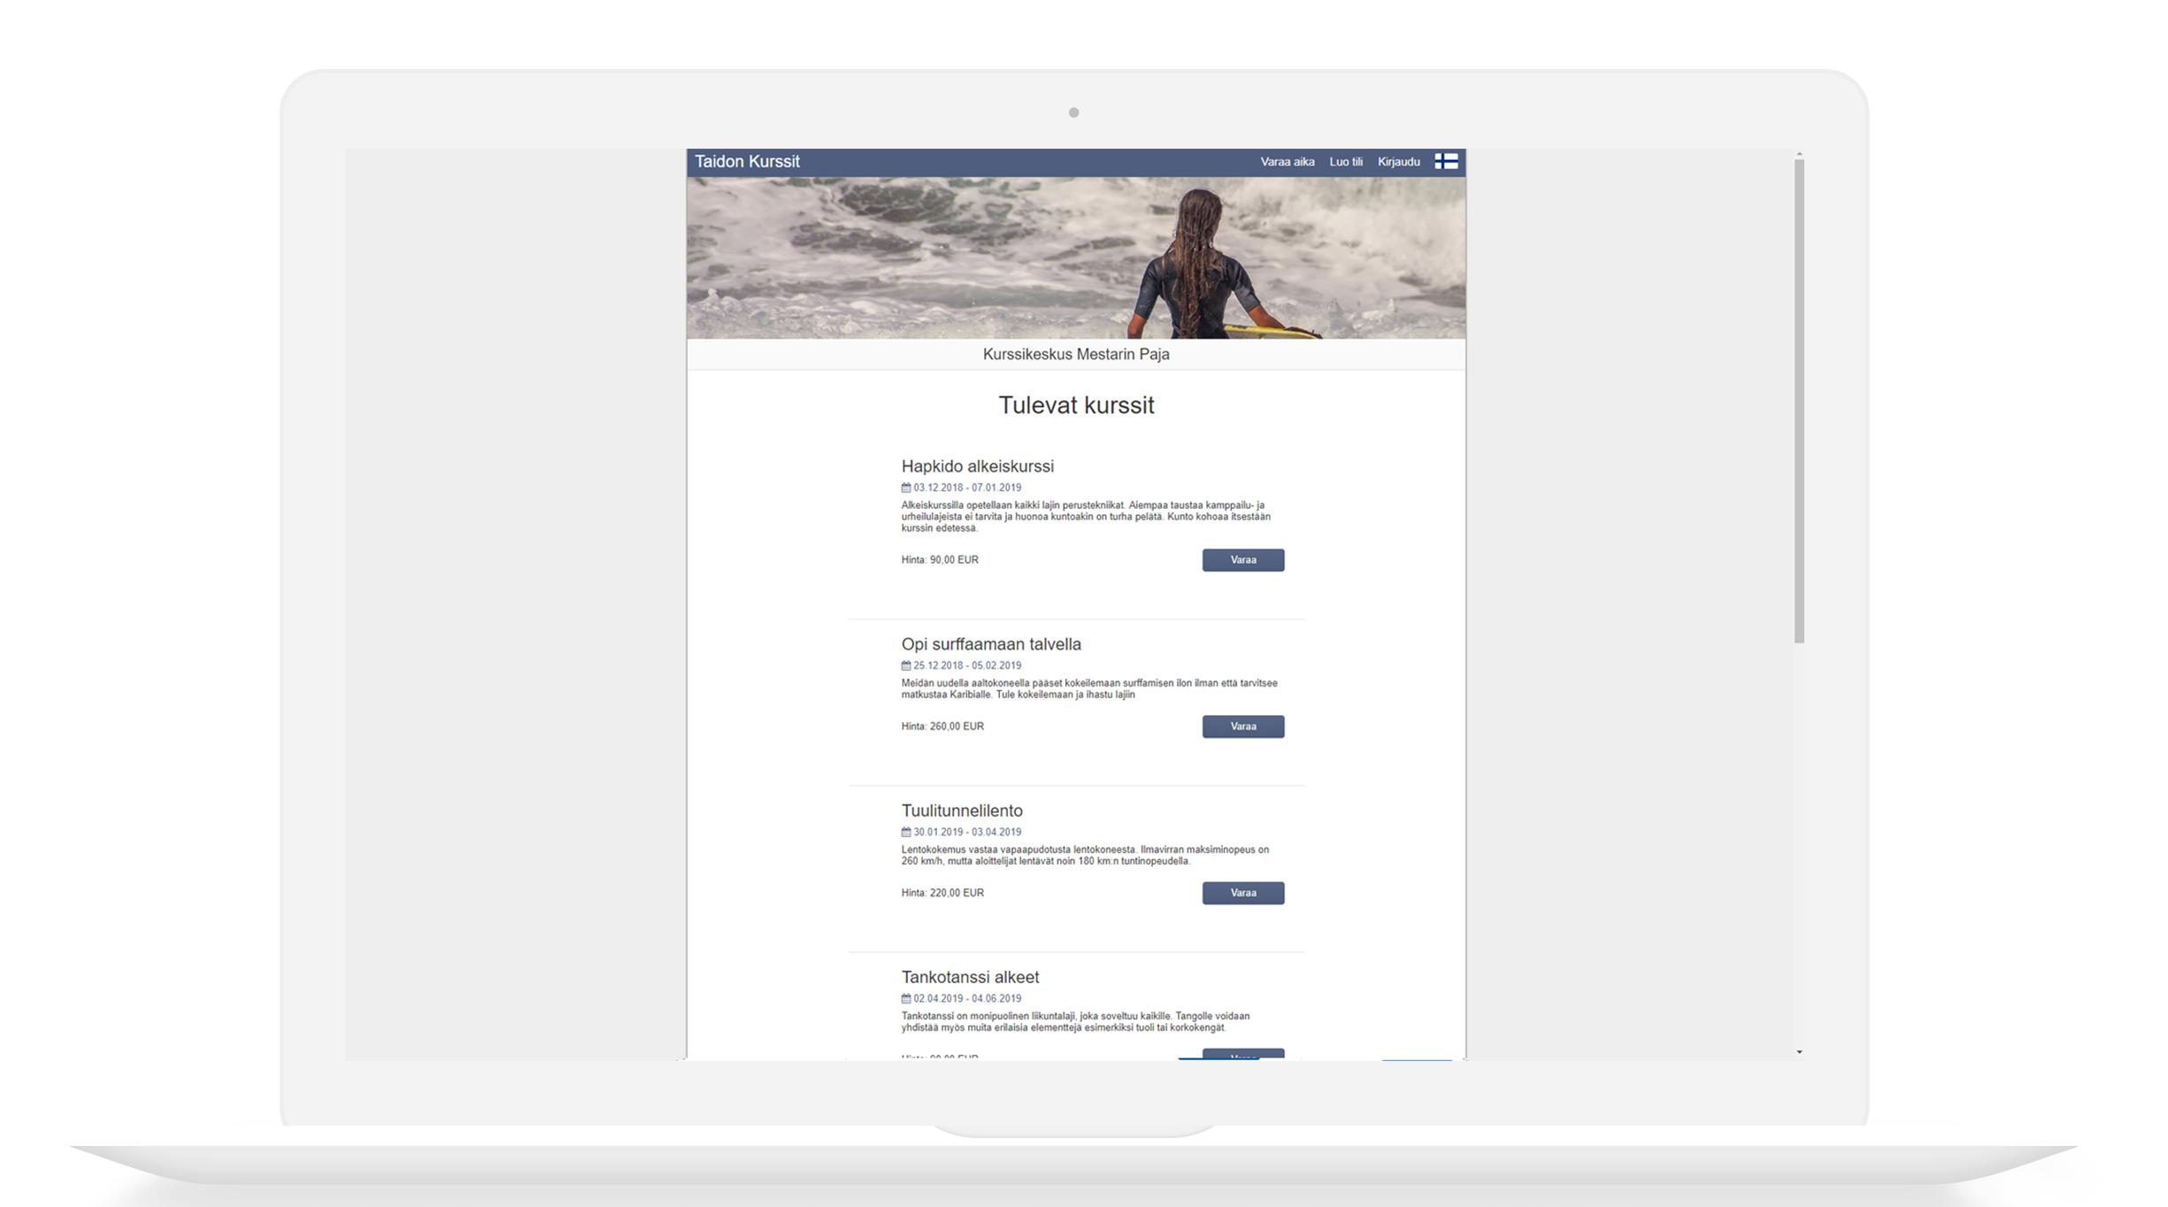Click the calendar icon beside 30.01.2019 date

[906, 832]
